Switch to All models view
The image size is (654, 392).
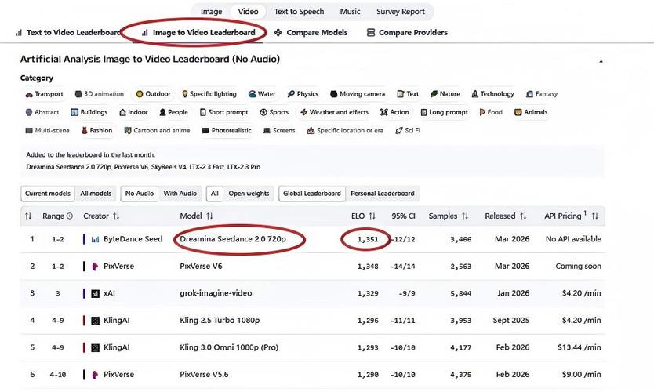(96, 194)
